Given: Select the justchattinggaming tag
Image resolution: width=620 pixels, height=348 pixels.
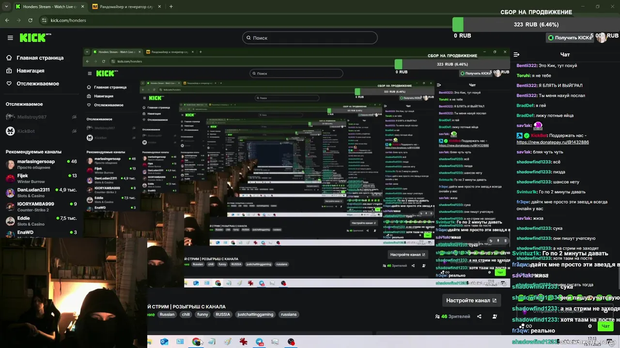Looking at the screenshot, I should point(255,314).
